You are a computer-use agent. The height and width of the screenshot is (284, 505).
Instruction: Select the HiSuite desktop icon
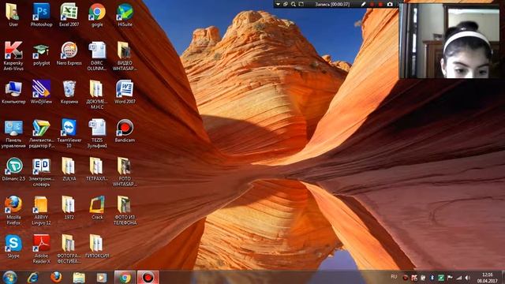pyautogui.click(x=125, y=15)
